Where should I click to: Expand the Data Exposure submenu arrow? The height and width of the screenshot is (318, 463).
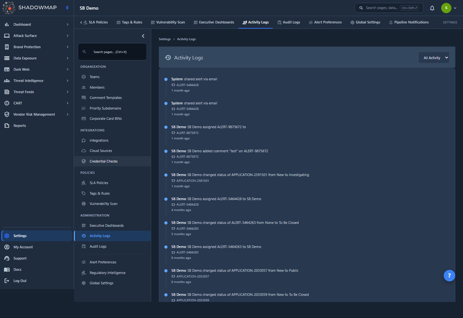coord(68,58)
